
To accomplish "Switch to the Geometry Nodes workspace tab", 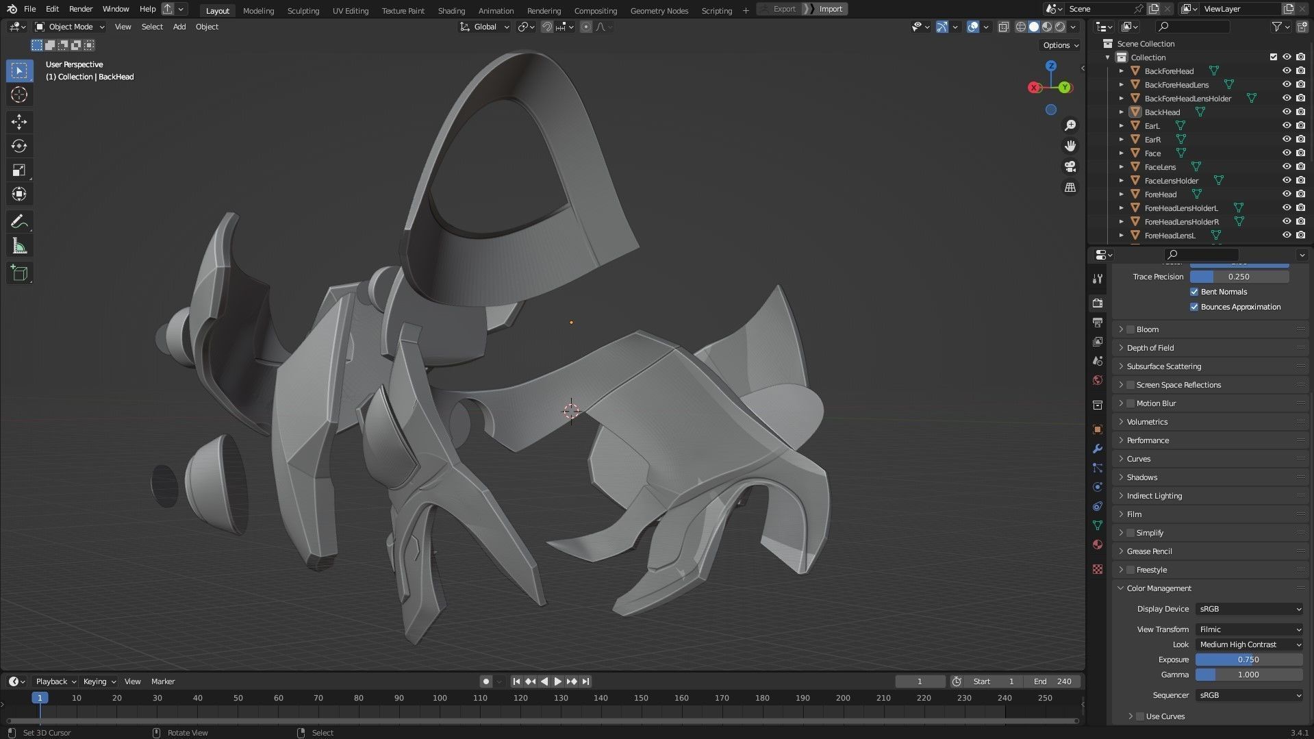I will [659, 10].
